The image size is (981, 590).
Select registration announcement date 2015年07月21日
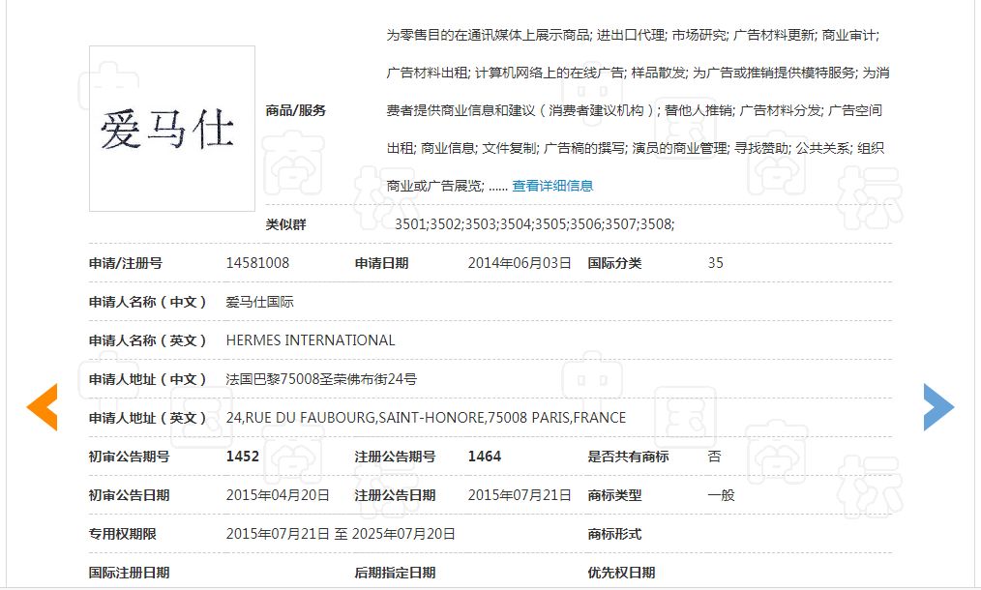520,495
